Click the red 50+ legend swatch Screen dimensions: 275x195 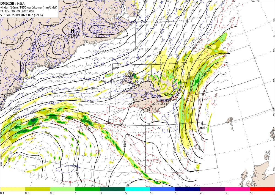(x=262, y=189)
